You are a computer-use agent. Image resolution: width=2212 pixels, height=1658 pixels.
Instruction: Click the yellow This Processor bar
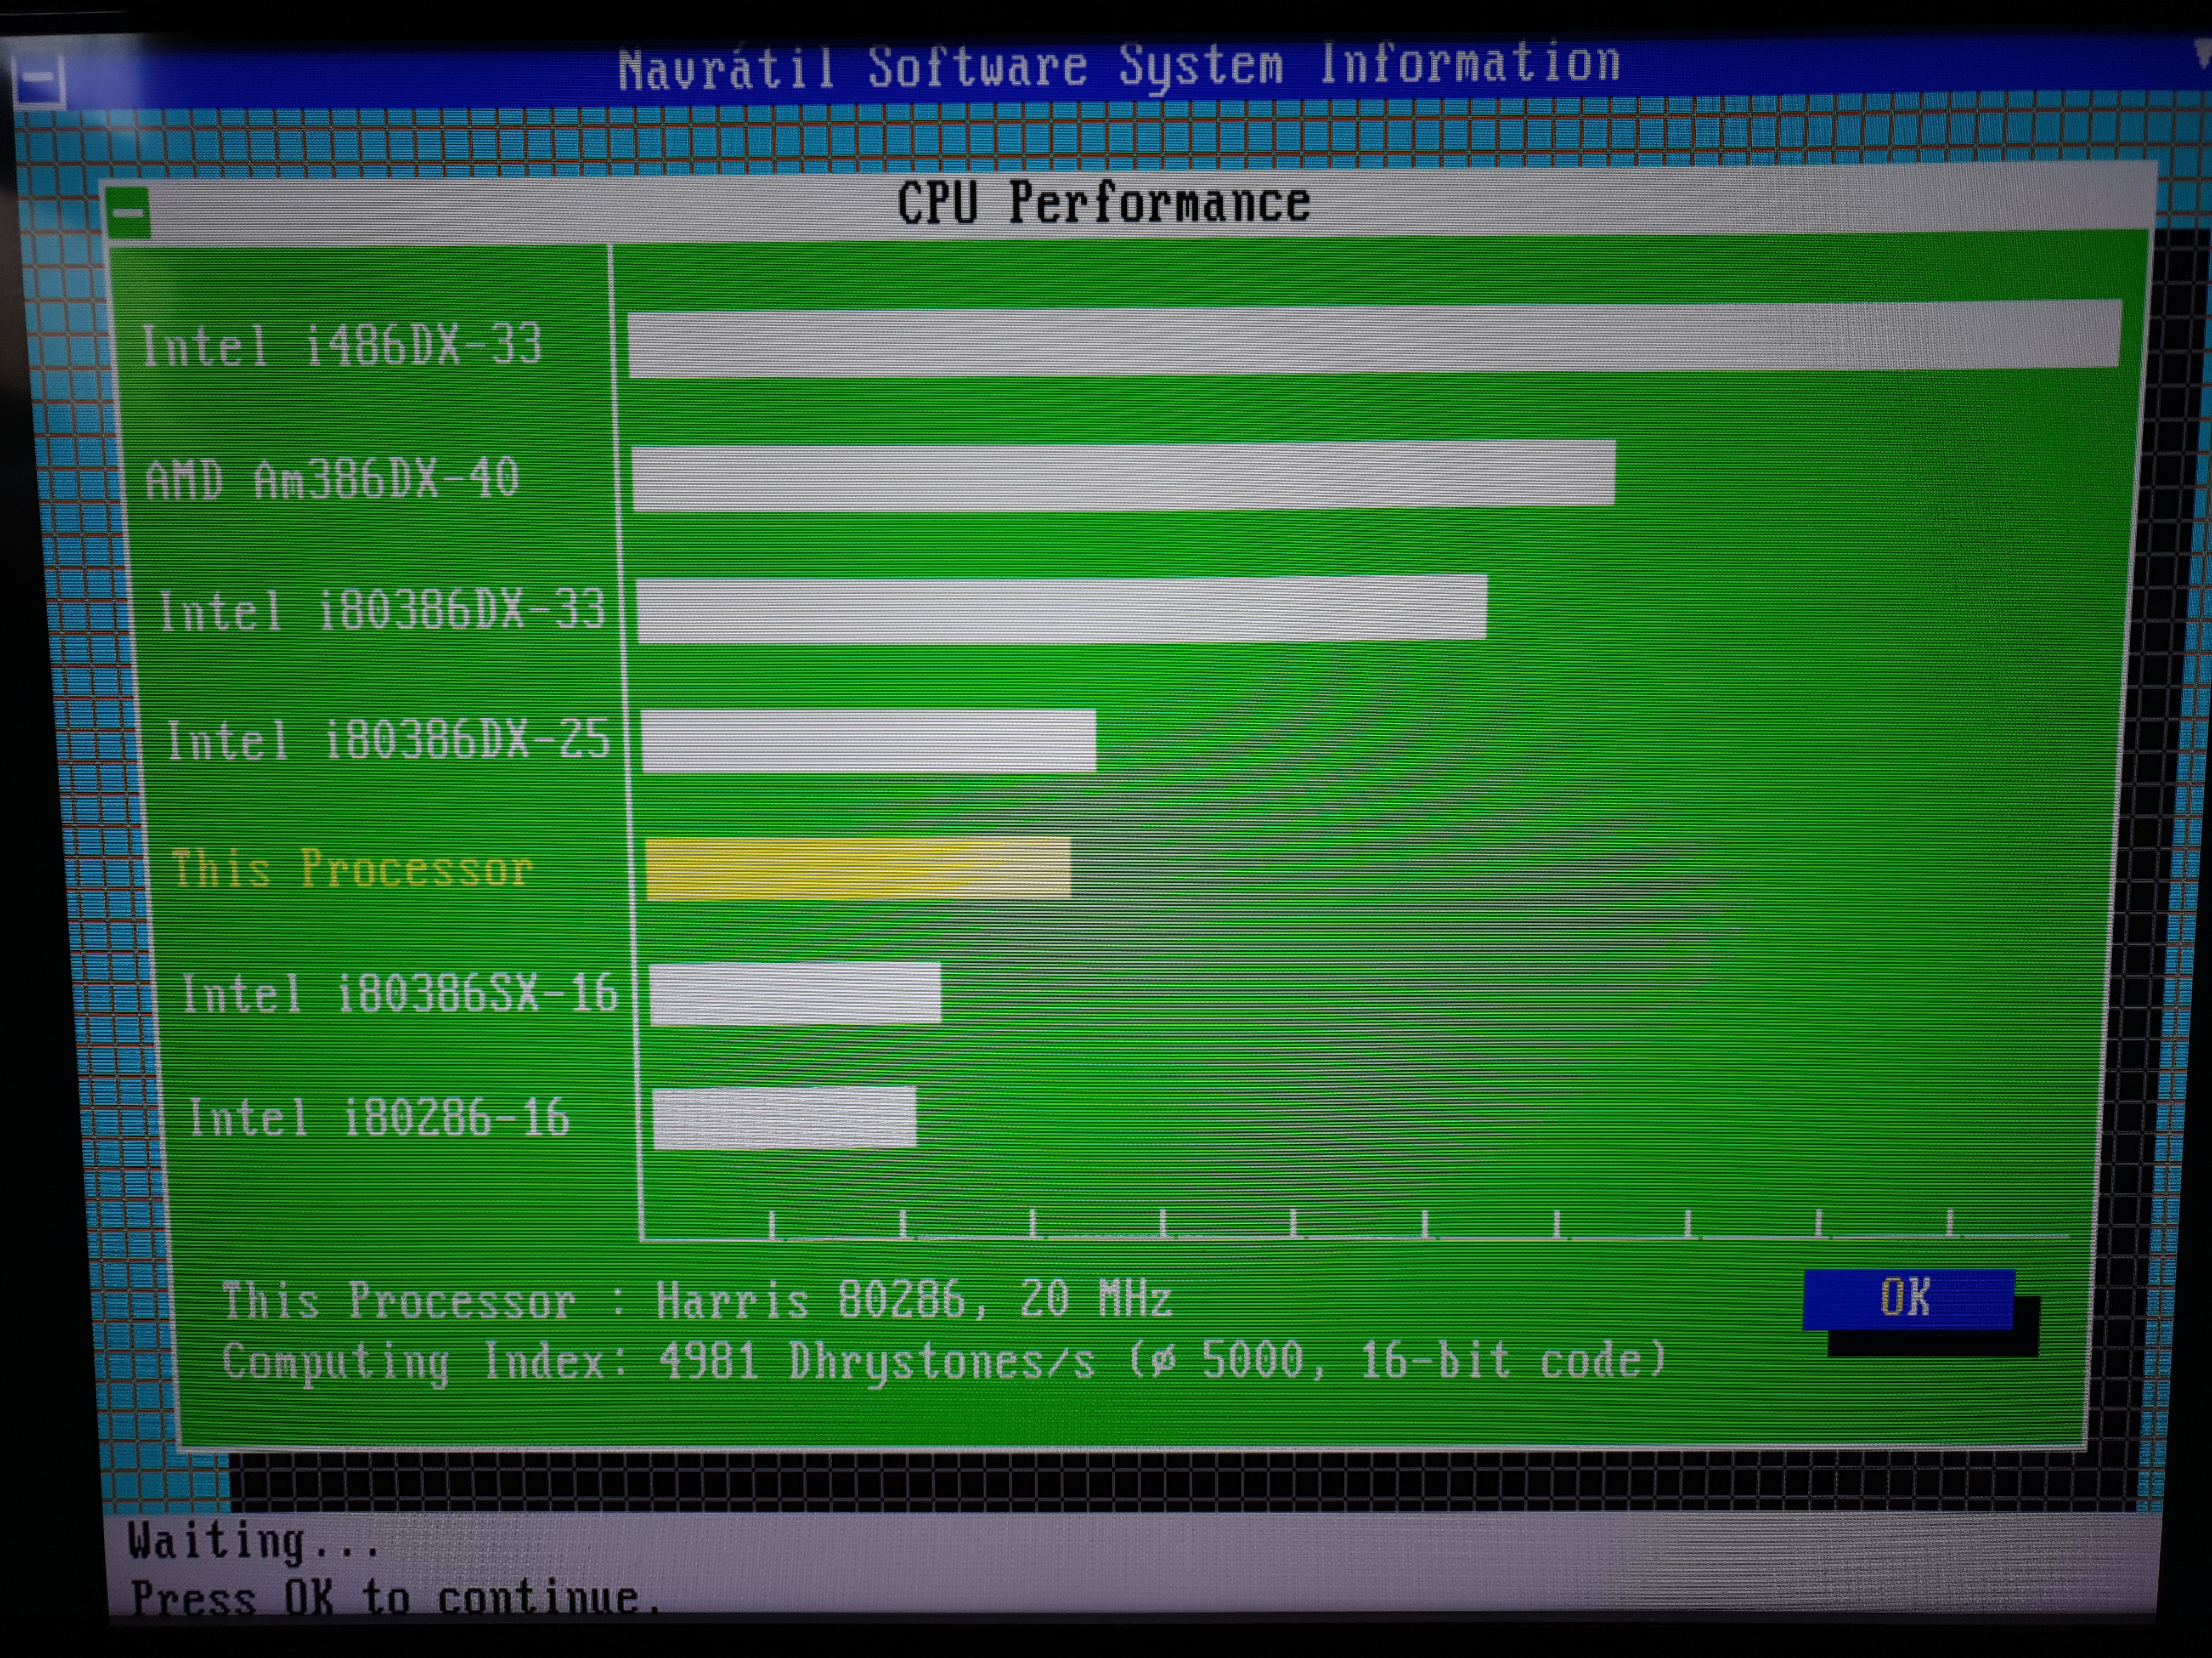[x=858, y=867]
